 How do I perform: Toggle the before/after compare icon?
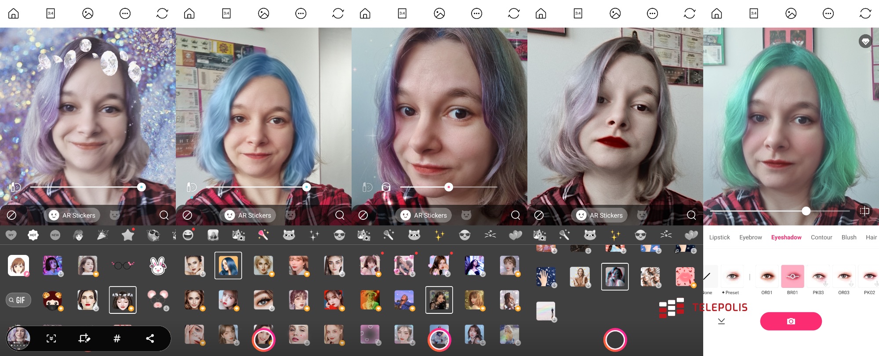[864, 211]
